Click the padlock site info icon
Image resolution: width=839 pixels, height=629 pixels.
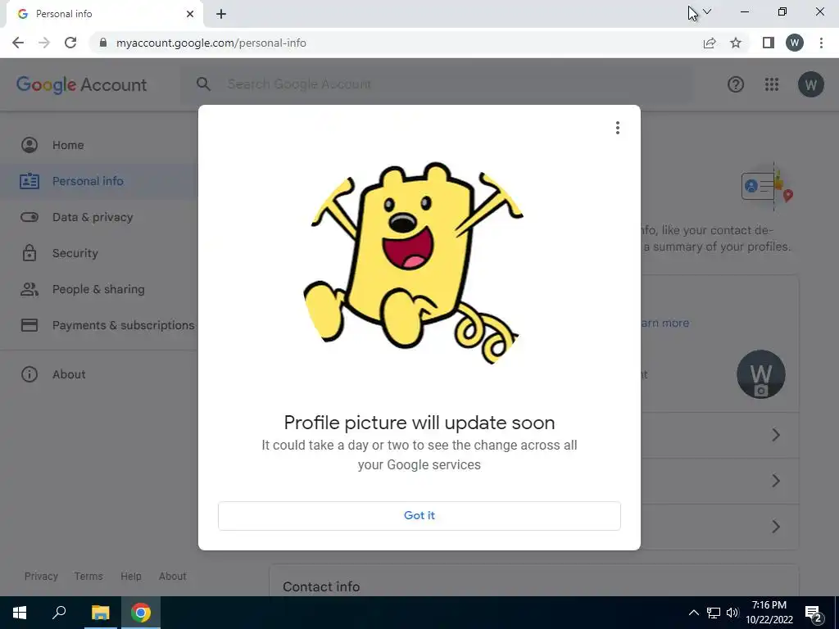[x=103, y=43]
